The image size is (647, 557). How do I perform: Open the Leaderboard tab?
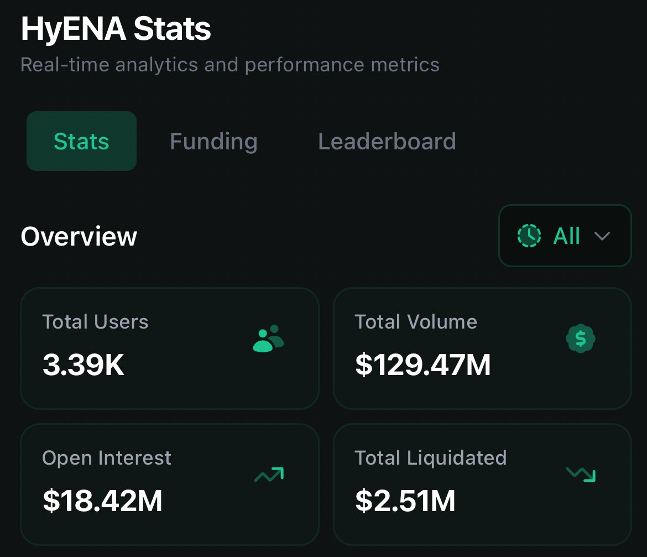[x=387, y=142]
